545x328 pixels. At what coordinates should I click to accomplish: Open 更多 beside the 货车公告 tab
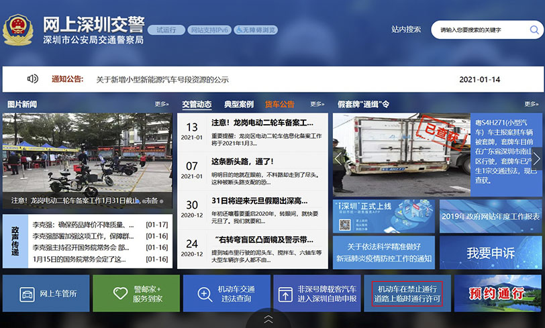[317, 104]
